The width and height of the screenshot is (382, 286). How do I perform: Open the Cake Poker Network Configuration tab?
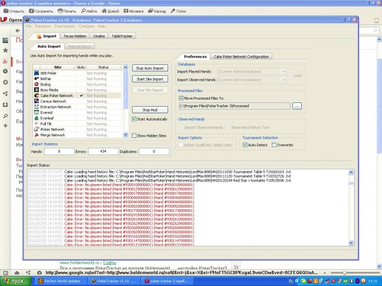tap(241, 56)
